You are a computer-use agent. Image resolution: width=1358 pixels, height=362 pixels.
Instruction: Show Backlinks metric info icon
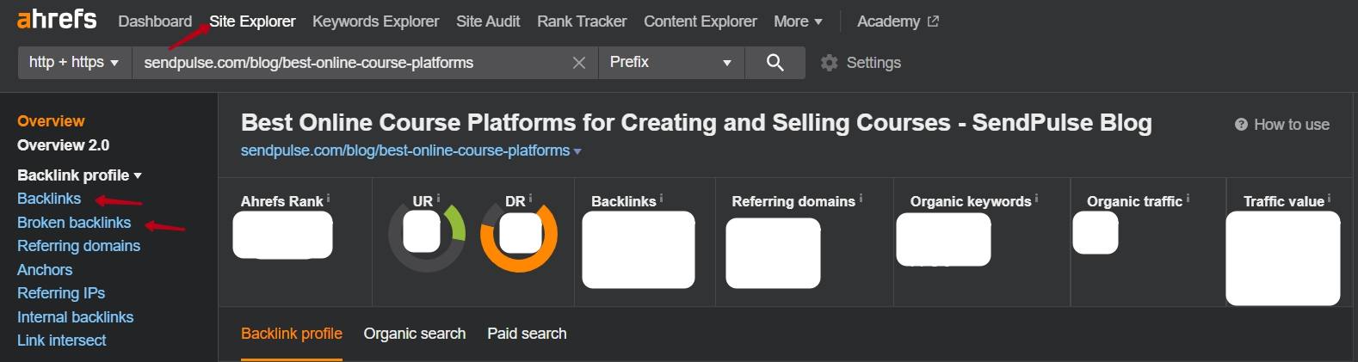pyautogui.click(x=662, y=198)
